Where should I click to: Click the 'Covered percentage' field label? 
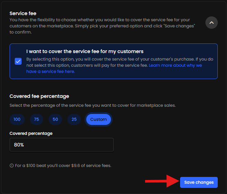coord(31,133)
